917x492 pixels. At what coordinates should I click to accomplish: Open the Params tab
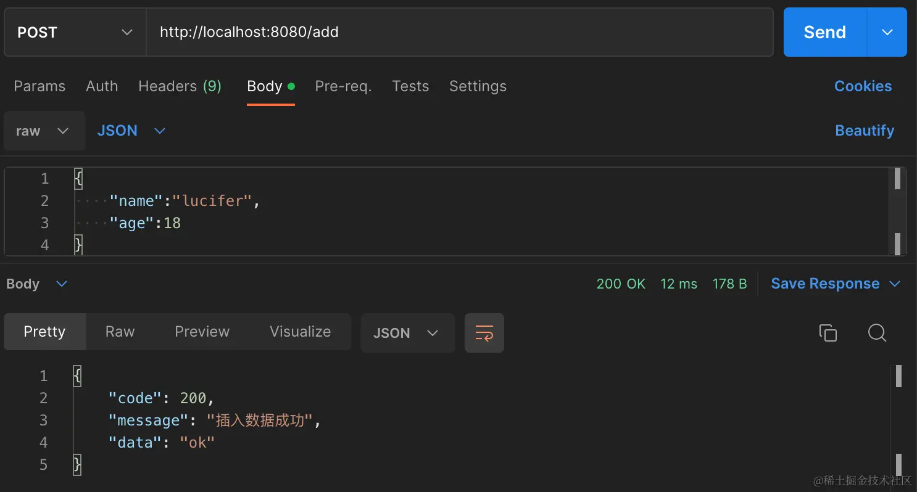click(39, 86)
